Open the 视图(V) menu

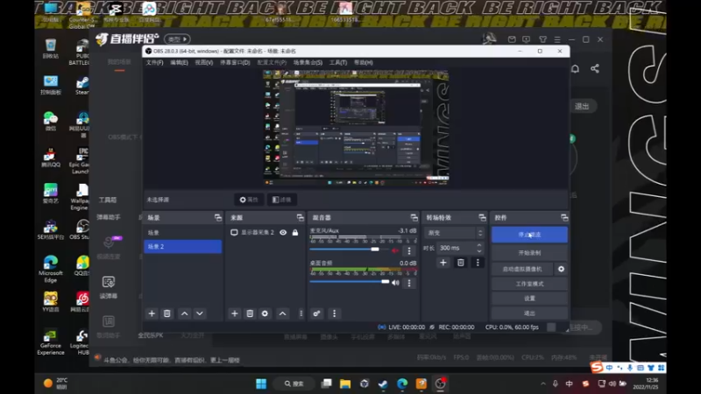[204, 62]
